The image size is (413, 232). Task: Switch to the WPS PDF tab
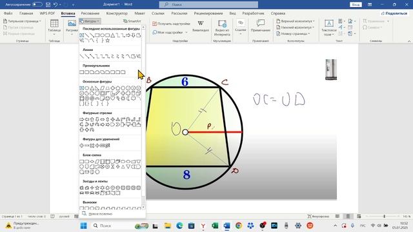(47, 13)
